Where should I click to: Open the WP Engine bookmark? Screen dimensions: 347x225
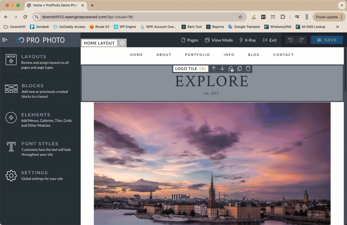[125, 27]
